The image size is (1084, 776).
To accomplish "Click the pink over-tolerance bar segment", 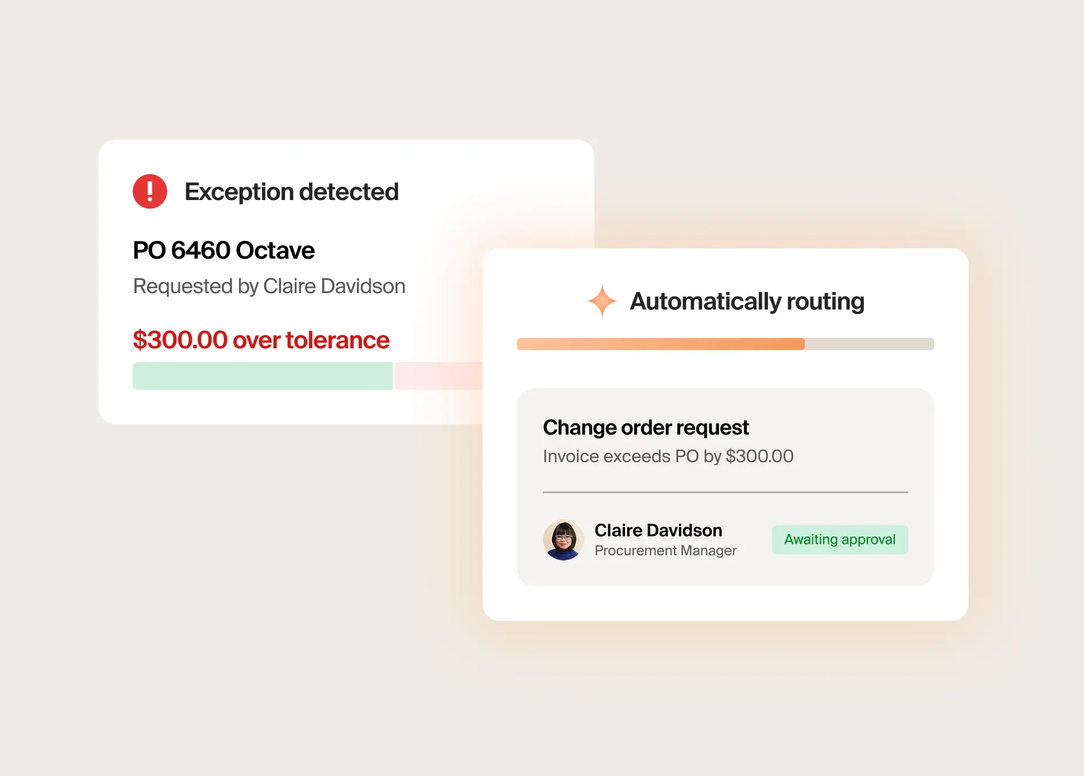I will tap(438, 376).
